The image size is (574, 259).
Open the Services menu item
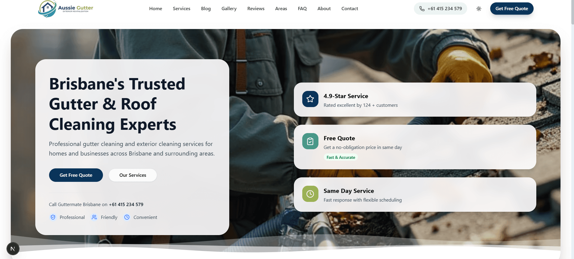pos(181,9)
